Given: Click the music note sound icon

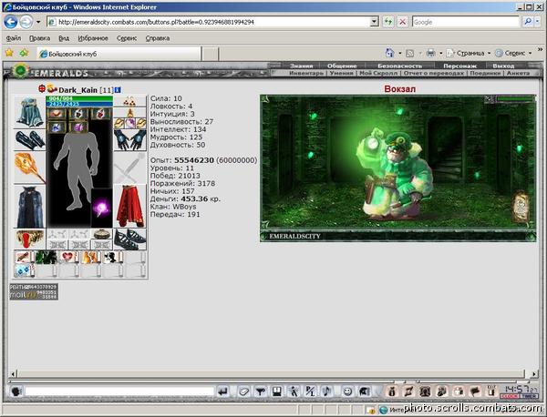Looking at the screenshot, I should tap(327, 392).
